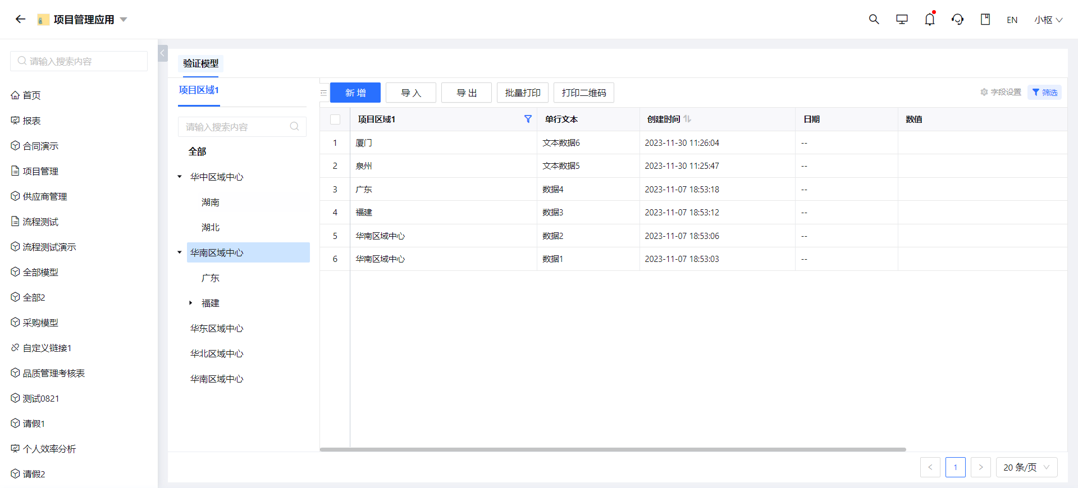Viewport: 1078px width, 488px height.
Task: Click the horizontal table scrollbar
Action: (613, 449)
